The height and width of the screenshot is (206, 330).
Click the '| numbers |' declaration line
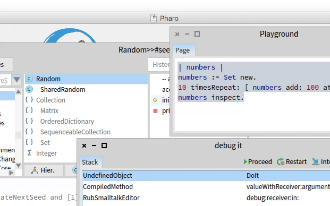click(x=201, y=67)
